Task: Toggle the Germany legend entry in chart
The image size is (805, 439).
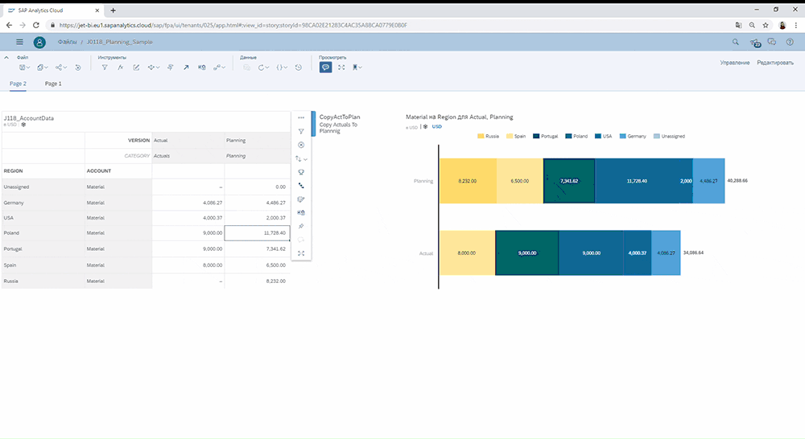Action: (633, 137)
